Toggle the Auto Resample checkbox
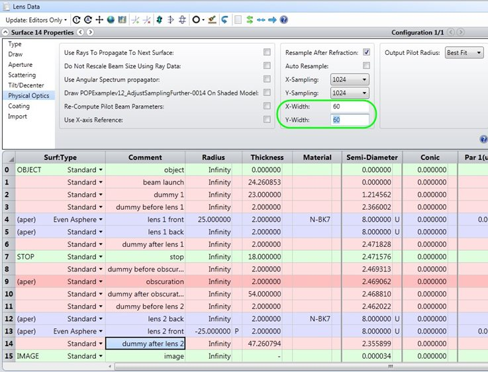 click(x=366, y=66)
